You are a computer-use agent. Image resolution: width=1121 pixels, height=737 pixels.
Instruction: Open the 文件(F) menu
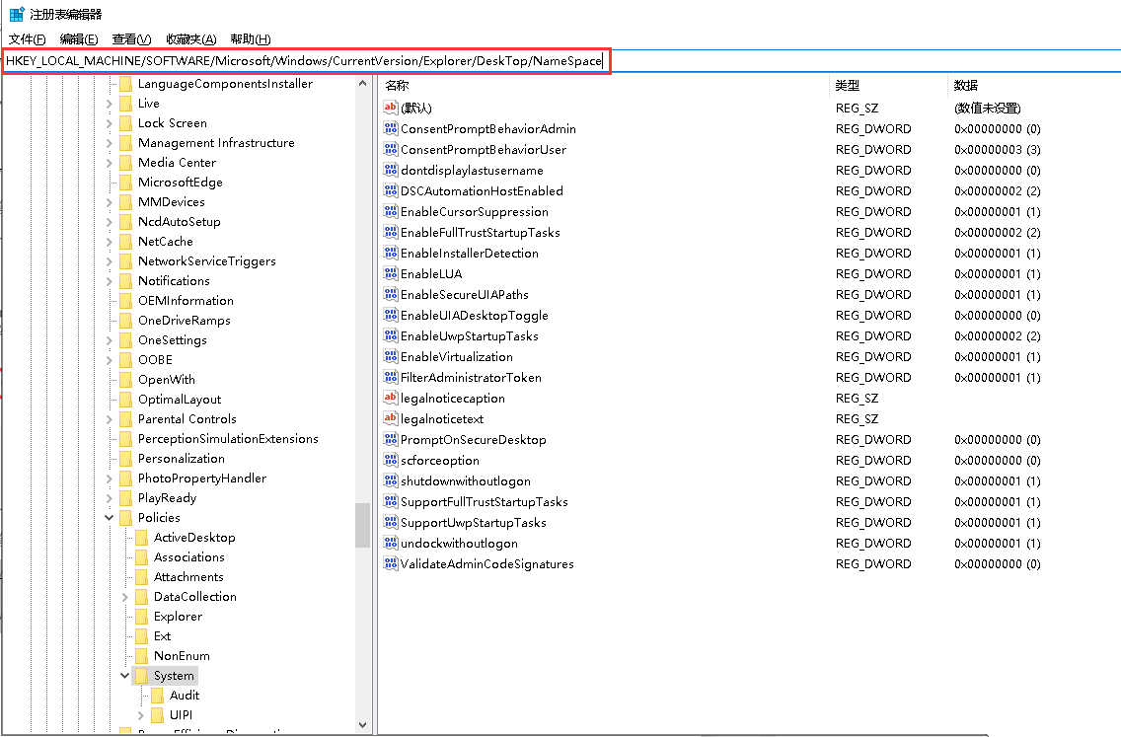click(x=28, y=39)
